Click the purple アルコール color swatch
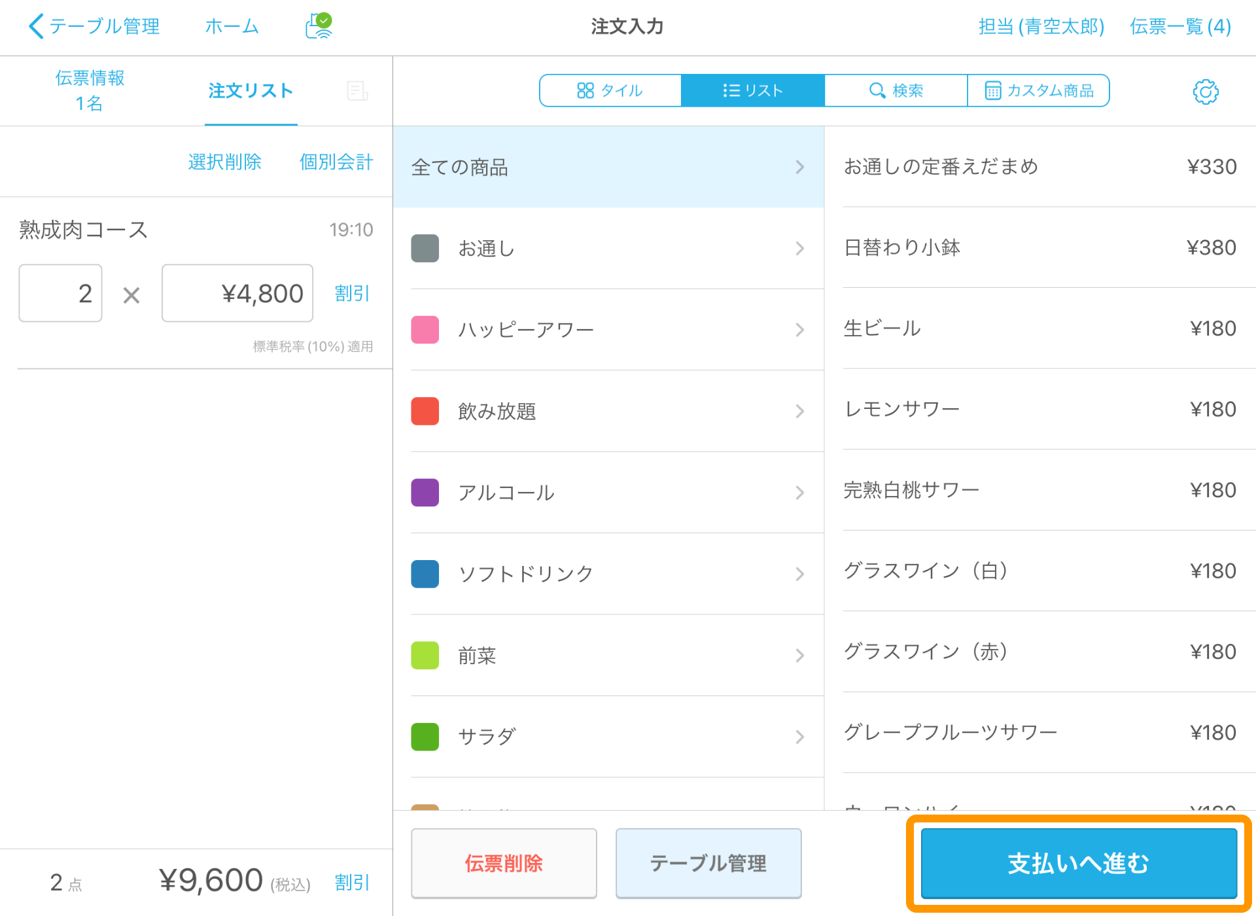 [x=425, y=493]
